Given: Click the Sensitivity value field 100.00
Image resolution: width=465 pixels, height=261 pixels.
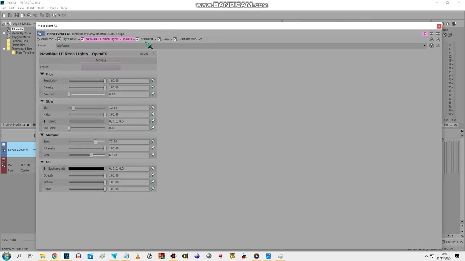Looking at the screenshot, I should coord(129,80).
